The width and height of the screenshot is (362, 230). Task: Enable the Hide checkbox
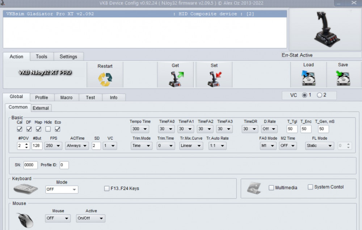[48, 129]
